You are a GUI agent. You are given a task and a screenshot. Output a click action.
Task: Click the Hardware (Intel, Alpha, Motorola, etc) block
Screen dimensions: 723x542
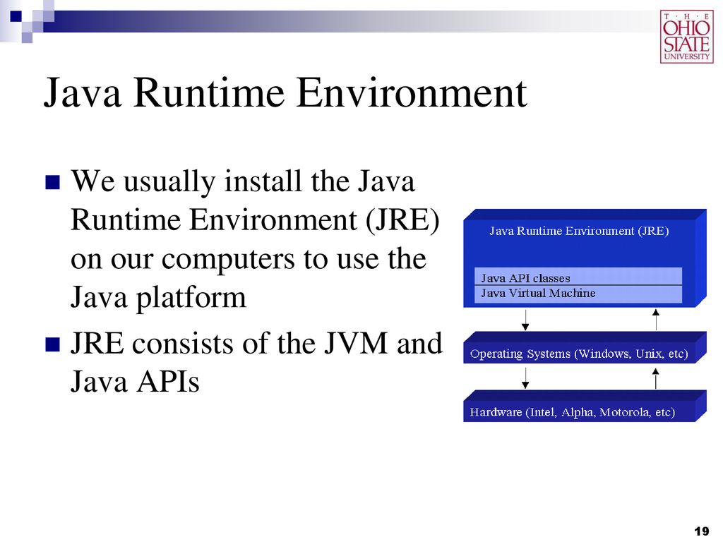pyautogui.click(x=584, y=406)
